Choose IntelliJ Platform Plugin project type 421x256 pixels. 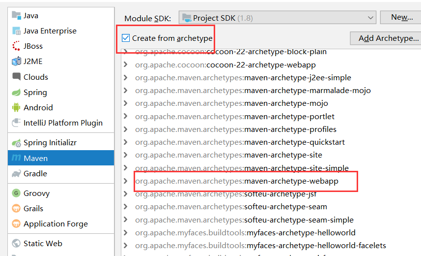pos(61,123)
